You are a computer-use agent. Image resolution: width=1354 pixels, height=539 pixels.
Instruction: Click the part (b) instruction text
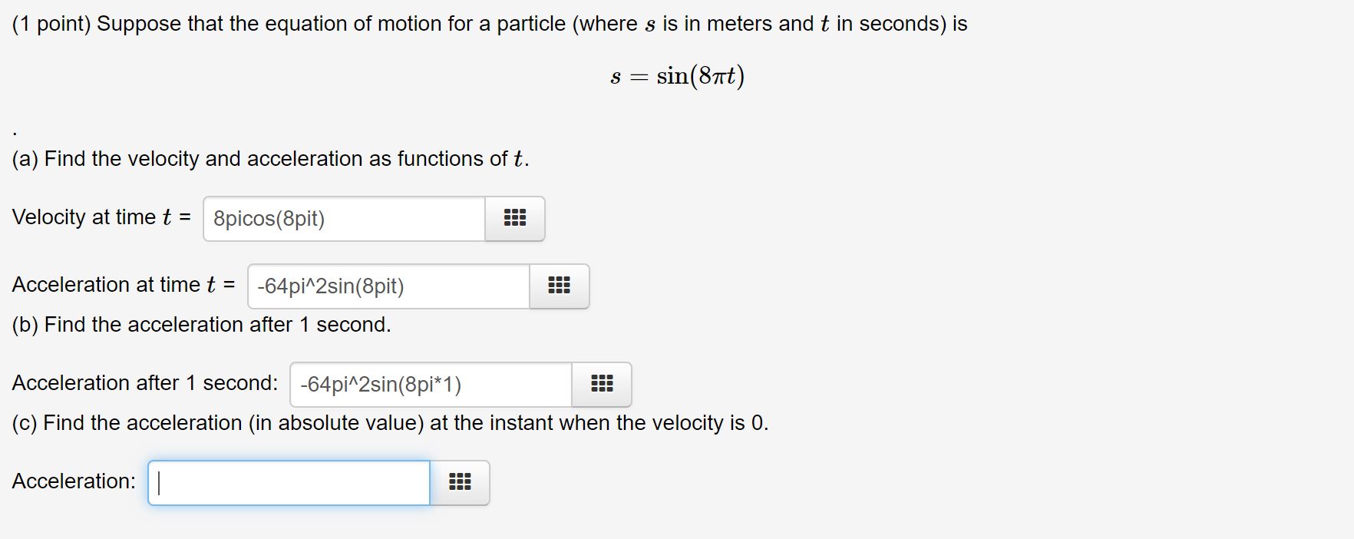click(x=201, y=325)
